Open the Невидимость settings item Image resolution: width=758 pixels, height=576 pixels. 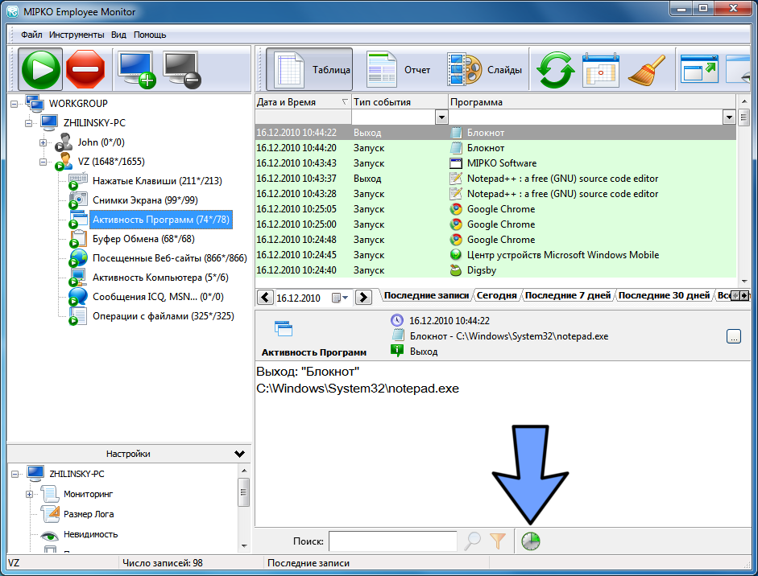click(x=90, y=534)
